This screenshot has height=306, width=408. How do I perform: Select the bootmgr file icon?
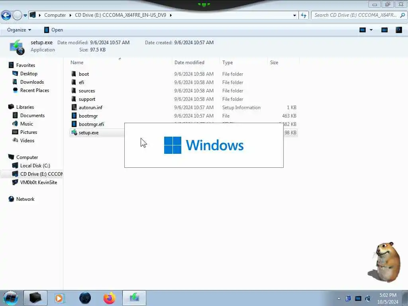[74, 116]
